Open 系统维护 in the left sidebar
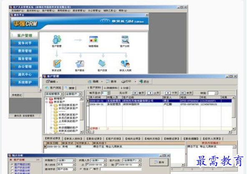 (x=24, y=82)
